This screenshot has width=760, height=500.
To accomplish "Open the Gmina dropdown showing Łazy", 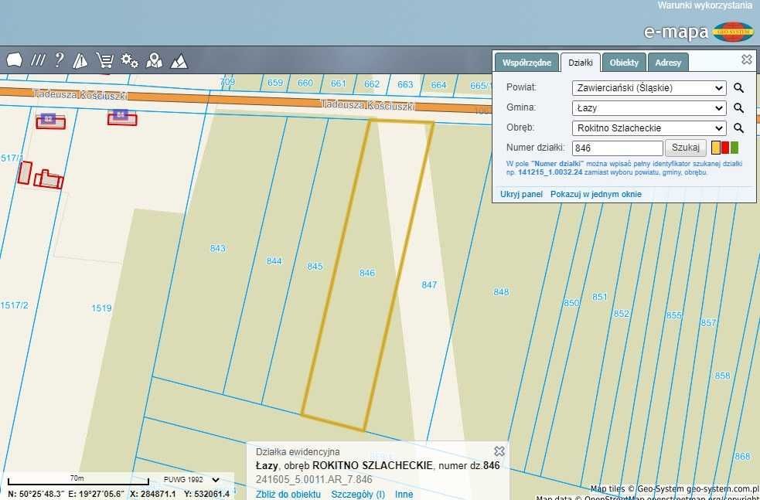I will [x=649, y=108].
